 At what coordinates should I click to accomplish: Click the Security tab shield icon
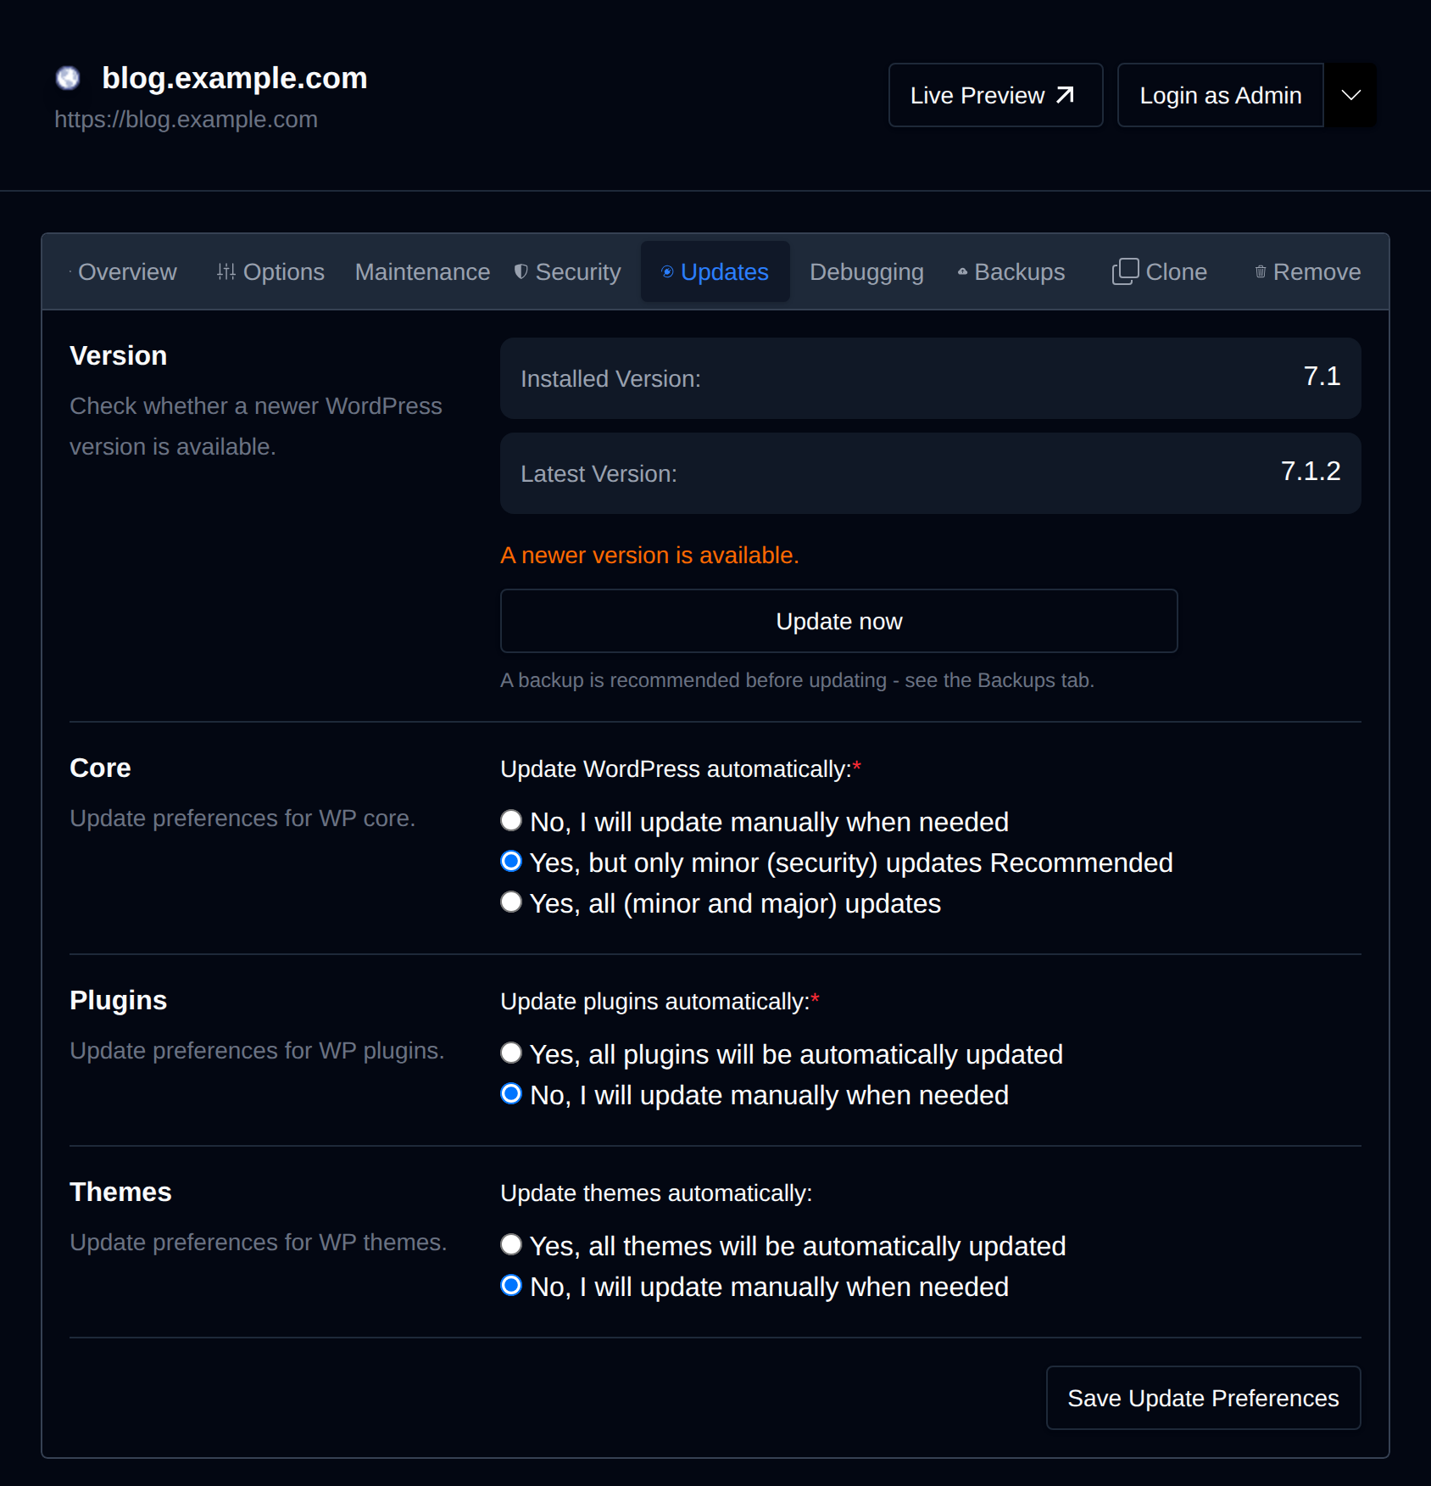[x=521, y=271]
